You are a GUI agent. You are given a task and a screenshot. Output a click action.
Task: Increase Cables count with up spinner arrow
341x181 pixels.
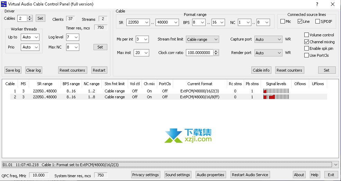coord(30,17)
